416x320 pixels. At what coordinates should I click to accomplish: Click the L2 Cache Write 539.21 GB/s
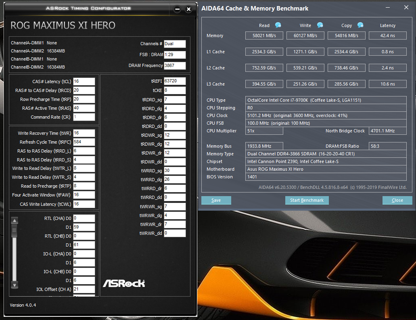[x=305, y=68]
